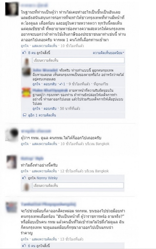Open ความคิดเห็นยอดนิยม sort dropdown
Viewport: 156px width, 249px height.
pyautogui.click(x=108, y=53)
